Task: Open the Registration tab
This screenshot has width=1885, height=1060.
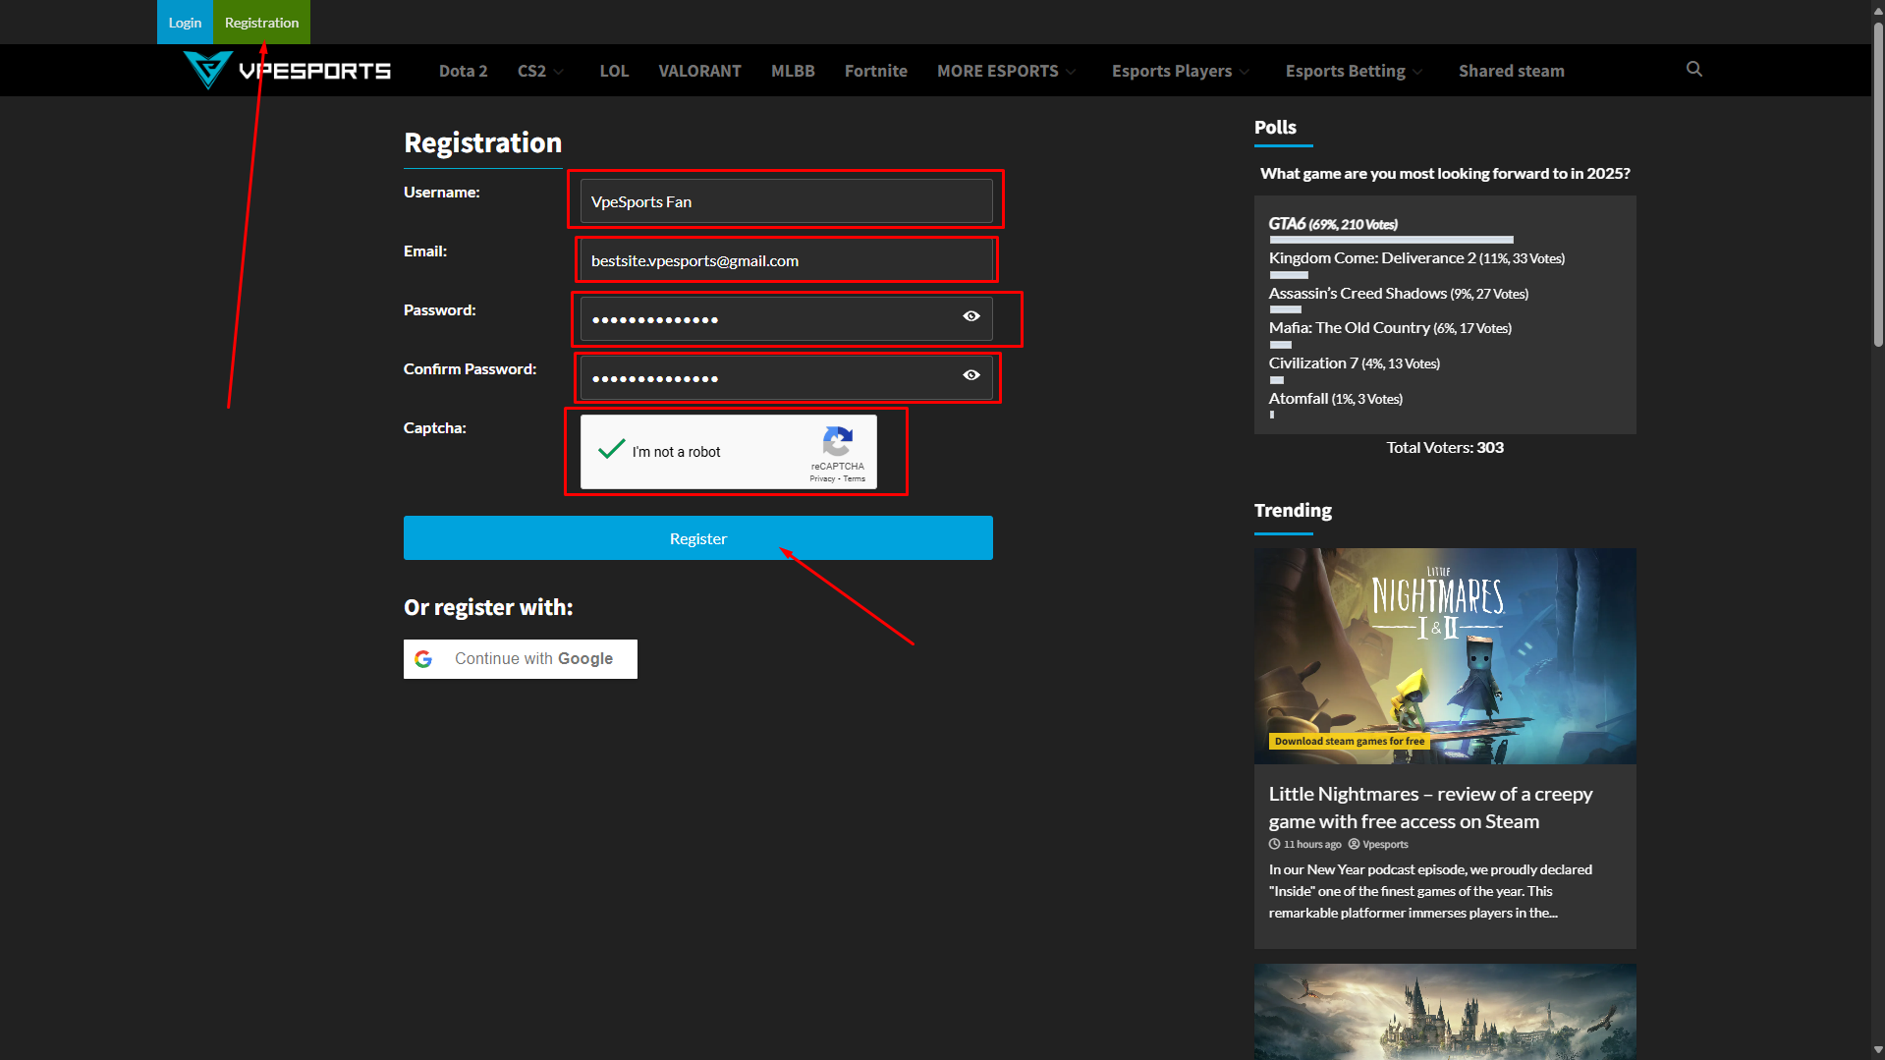Action: coord(261,22)
